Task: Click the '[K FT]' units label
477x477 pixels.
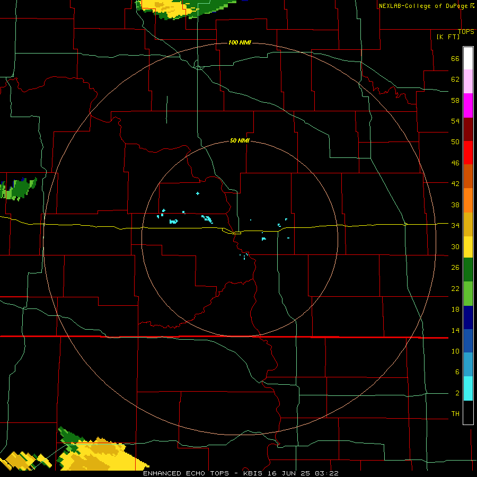Action: point(448,37)
